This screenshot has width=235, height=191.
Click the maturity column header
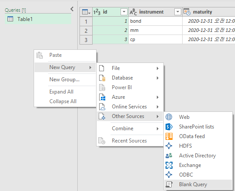coord(209,12)
